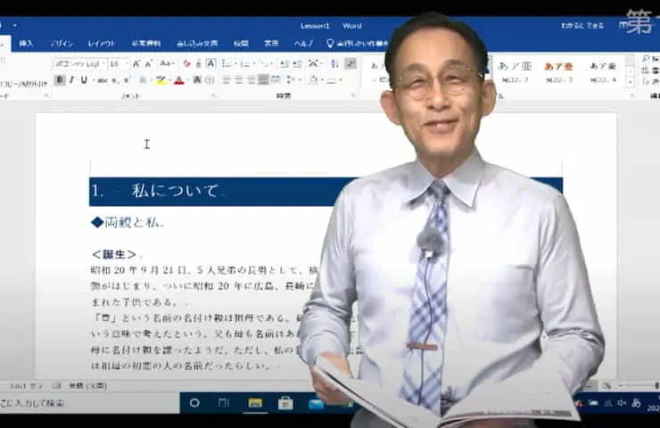This screenshot has height=428, width=660.
Task: Open the font size dropdown
Action: (126, 64)
